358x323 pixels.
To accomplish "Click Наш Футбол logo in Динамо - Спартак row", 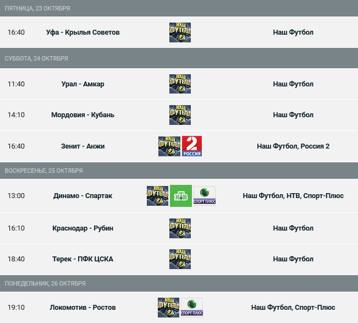I will point(157,196).
